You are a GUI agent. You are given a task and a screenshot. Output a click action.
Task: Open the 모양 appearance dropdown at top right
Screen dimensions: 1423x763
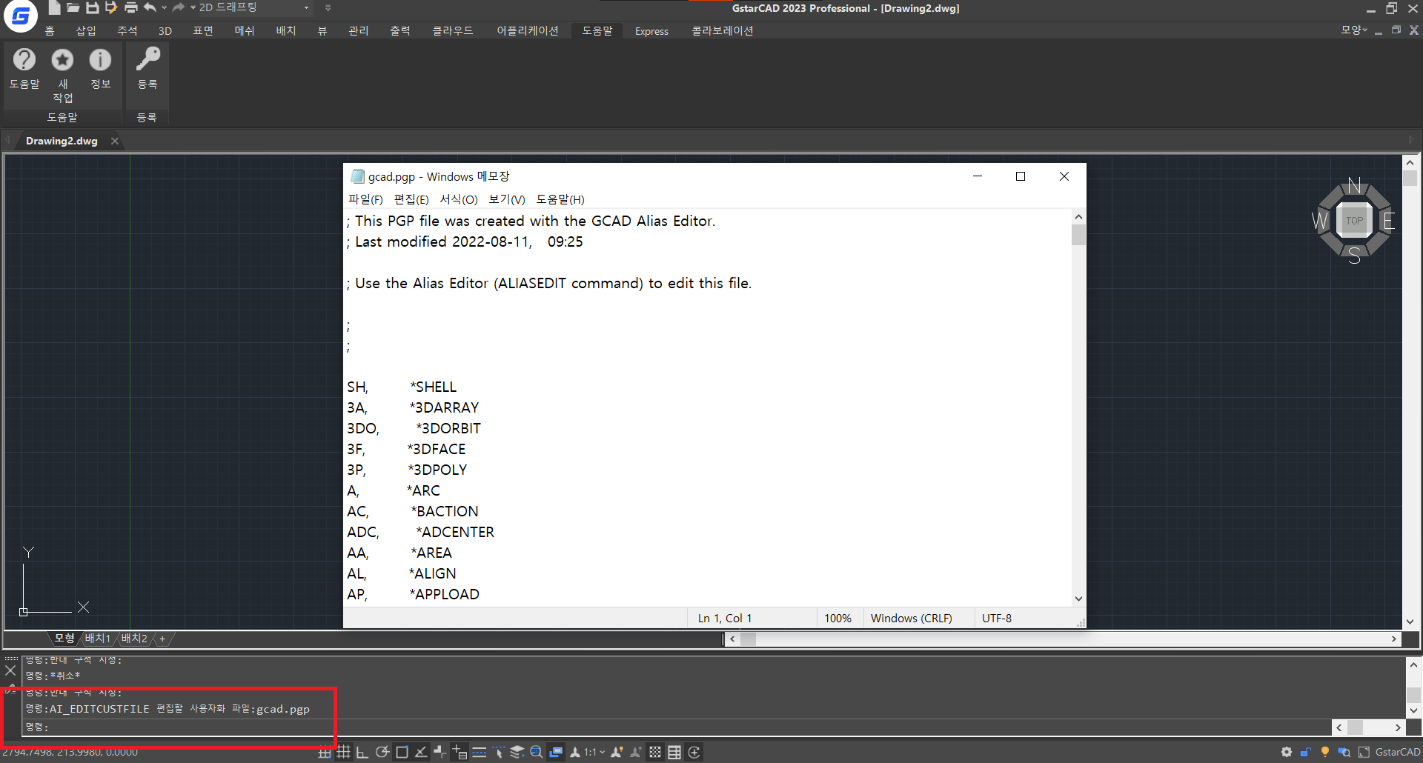click(1354, 30)
